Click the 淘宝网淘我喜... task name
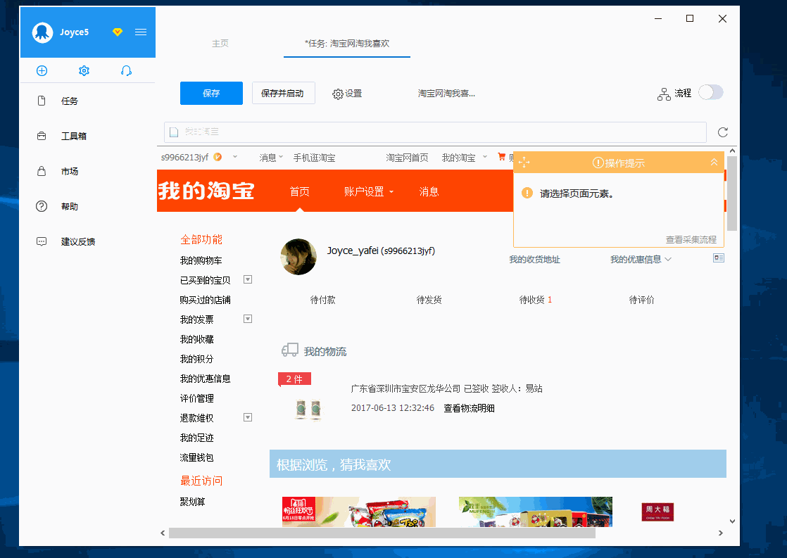This screenshot has height=558, width=787. pyautogui.click(x=446, y=94)
